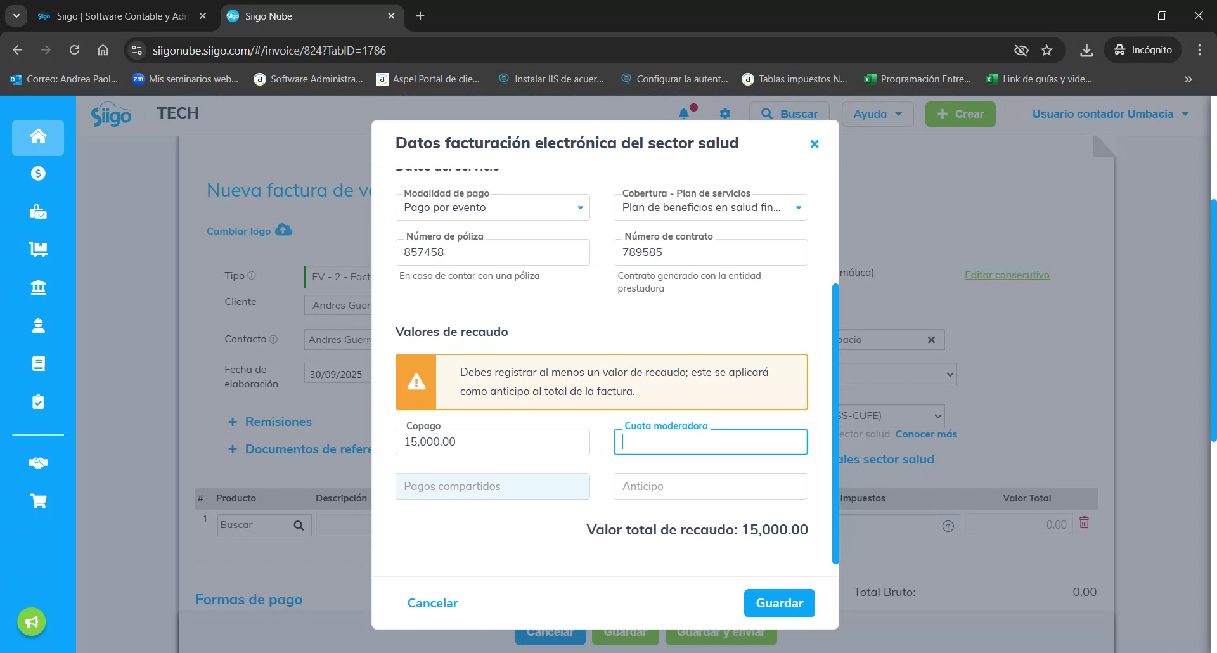1217x653 pixels.
Task: Click the green megaphone icon at bottom left
Action: click(x=30, y=621)
